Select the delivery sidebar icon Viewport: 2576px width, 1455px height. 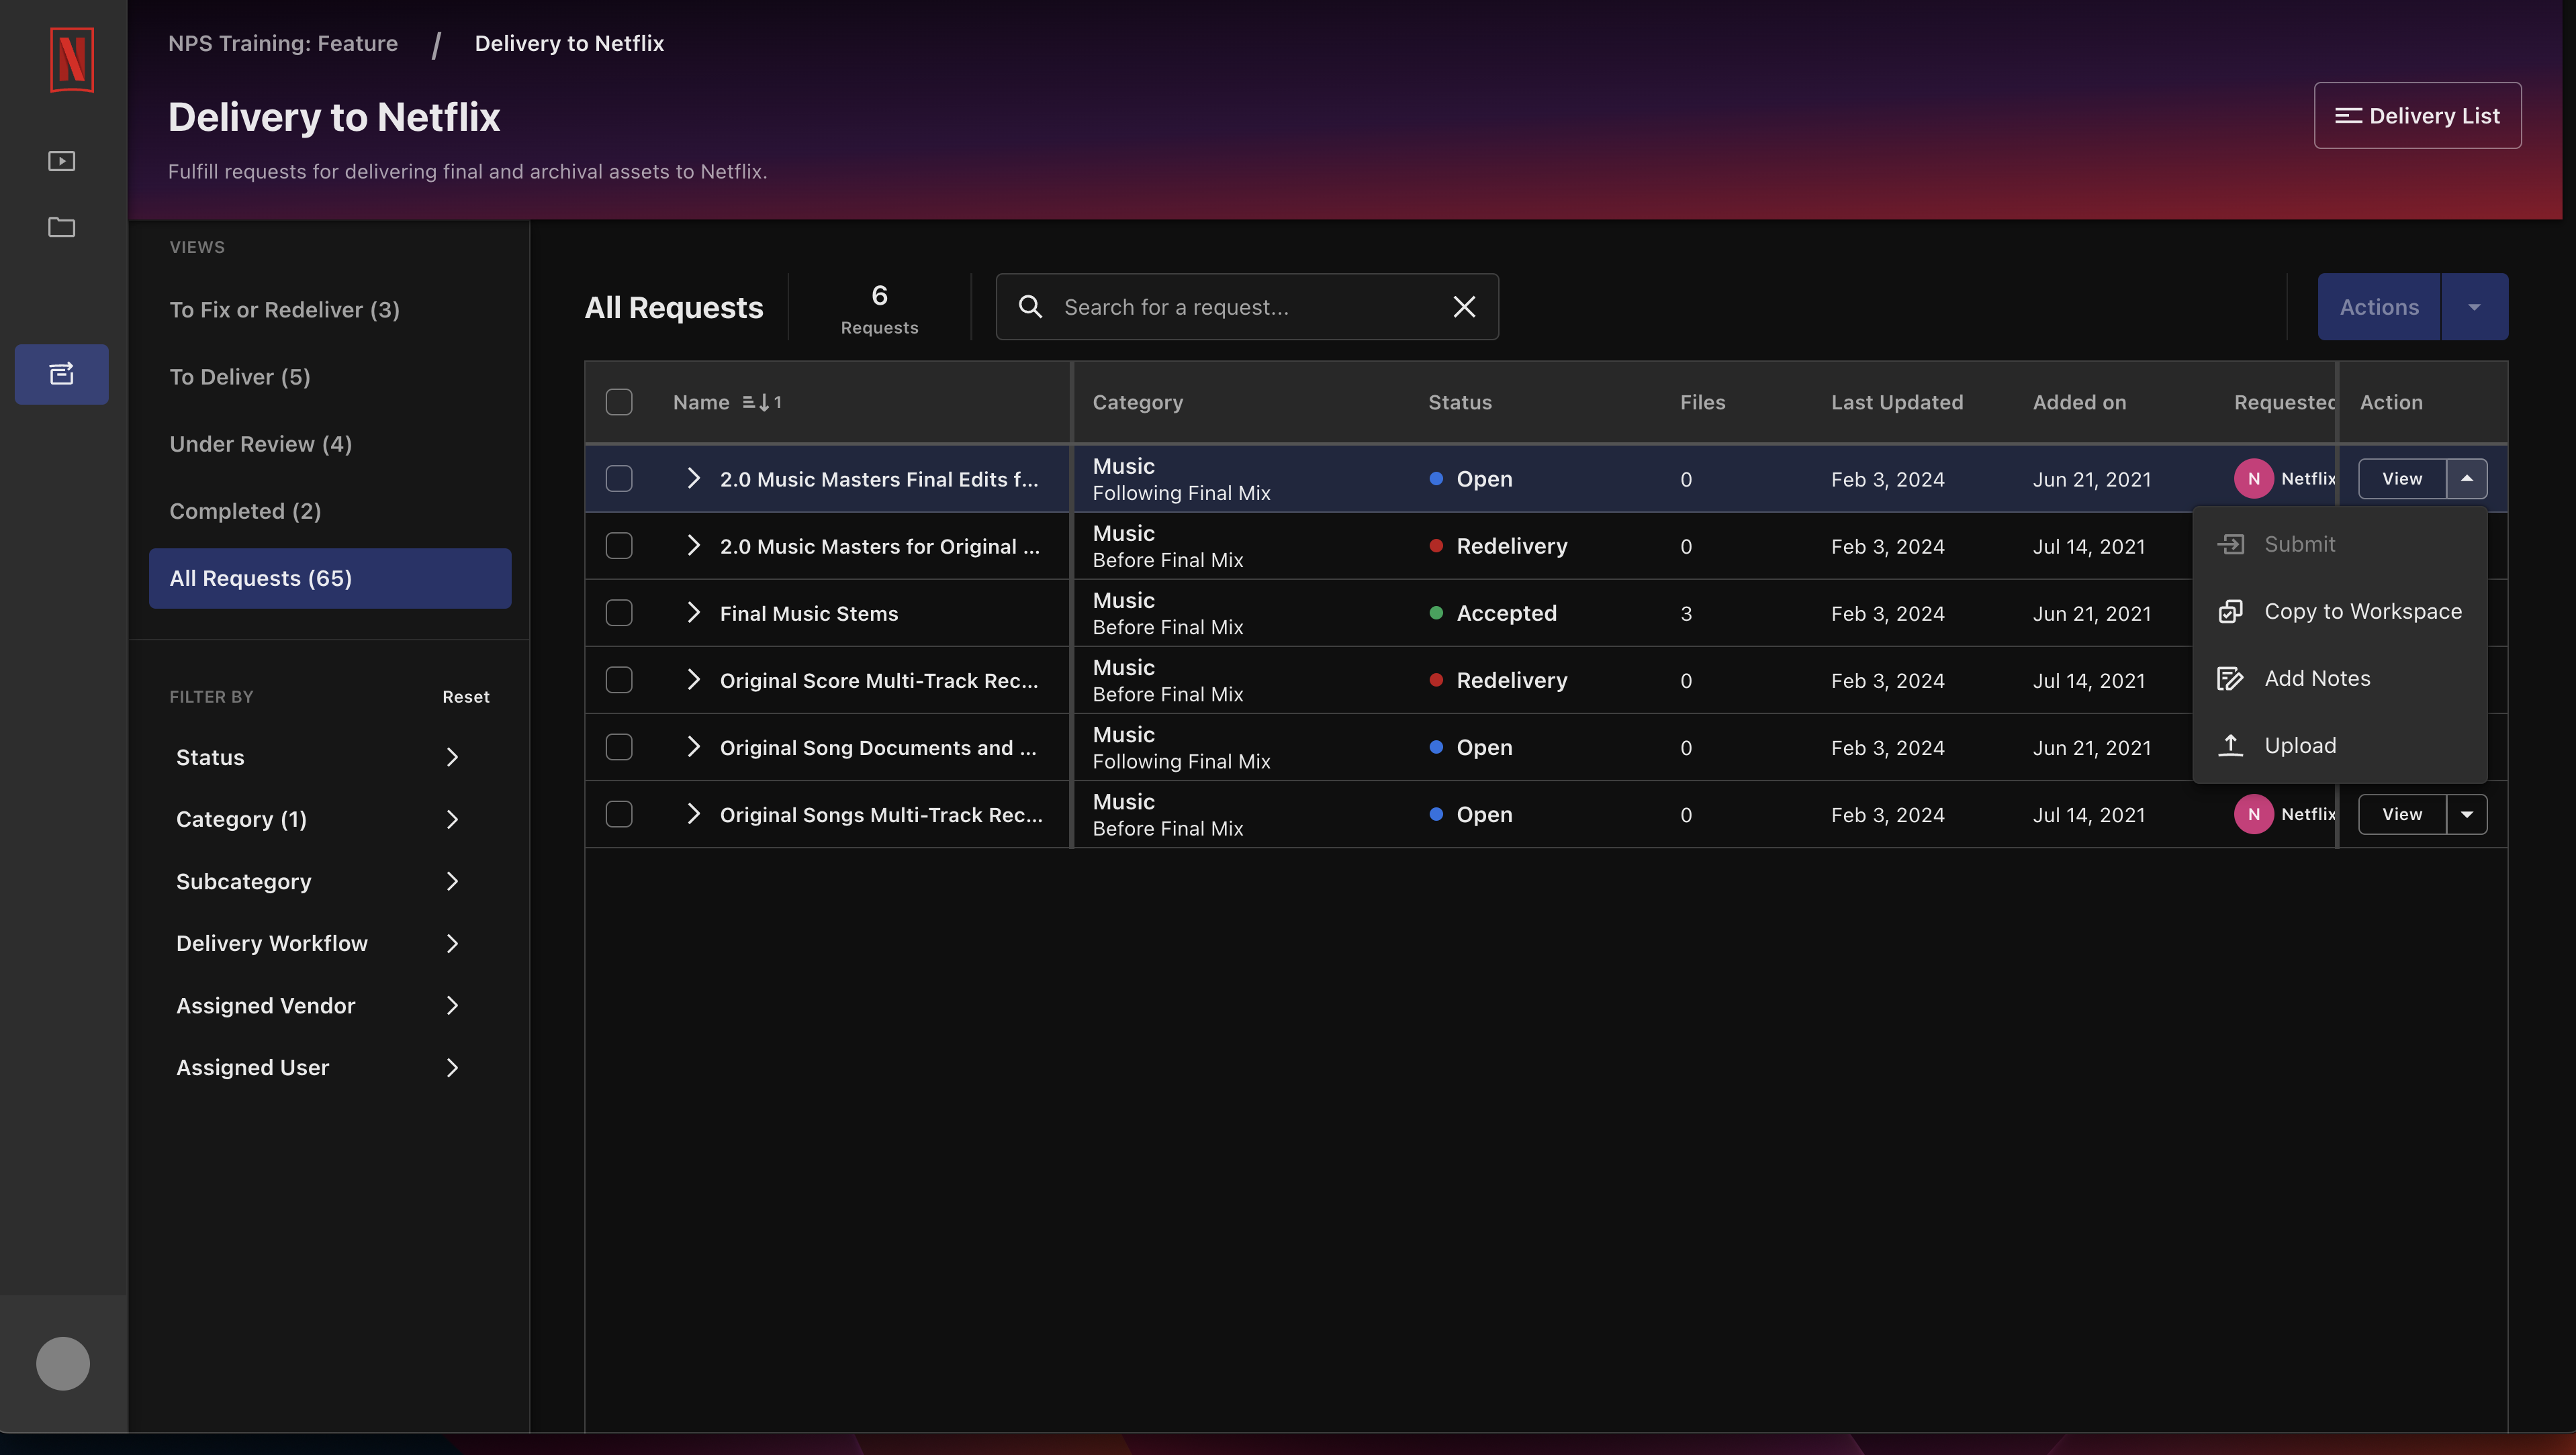62,374
